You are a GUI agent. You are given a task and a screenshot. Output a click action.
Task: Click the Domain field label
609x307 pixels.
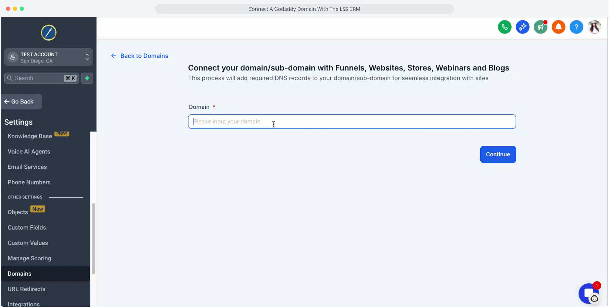[199, 107]
